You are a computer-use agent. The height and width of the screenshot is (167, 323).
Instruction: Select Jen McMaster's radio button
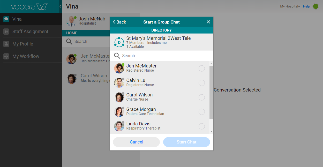pyautogui.click(x=202, y=69)
